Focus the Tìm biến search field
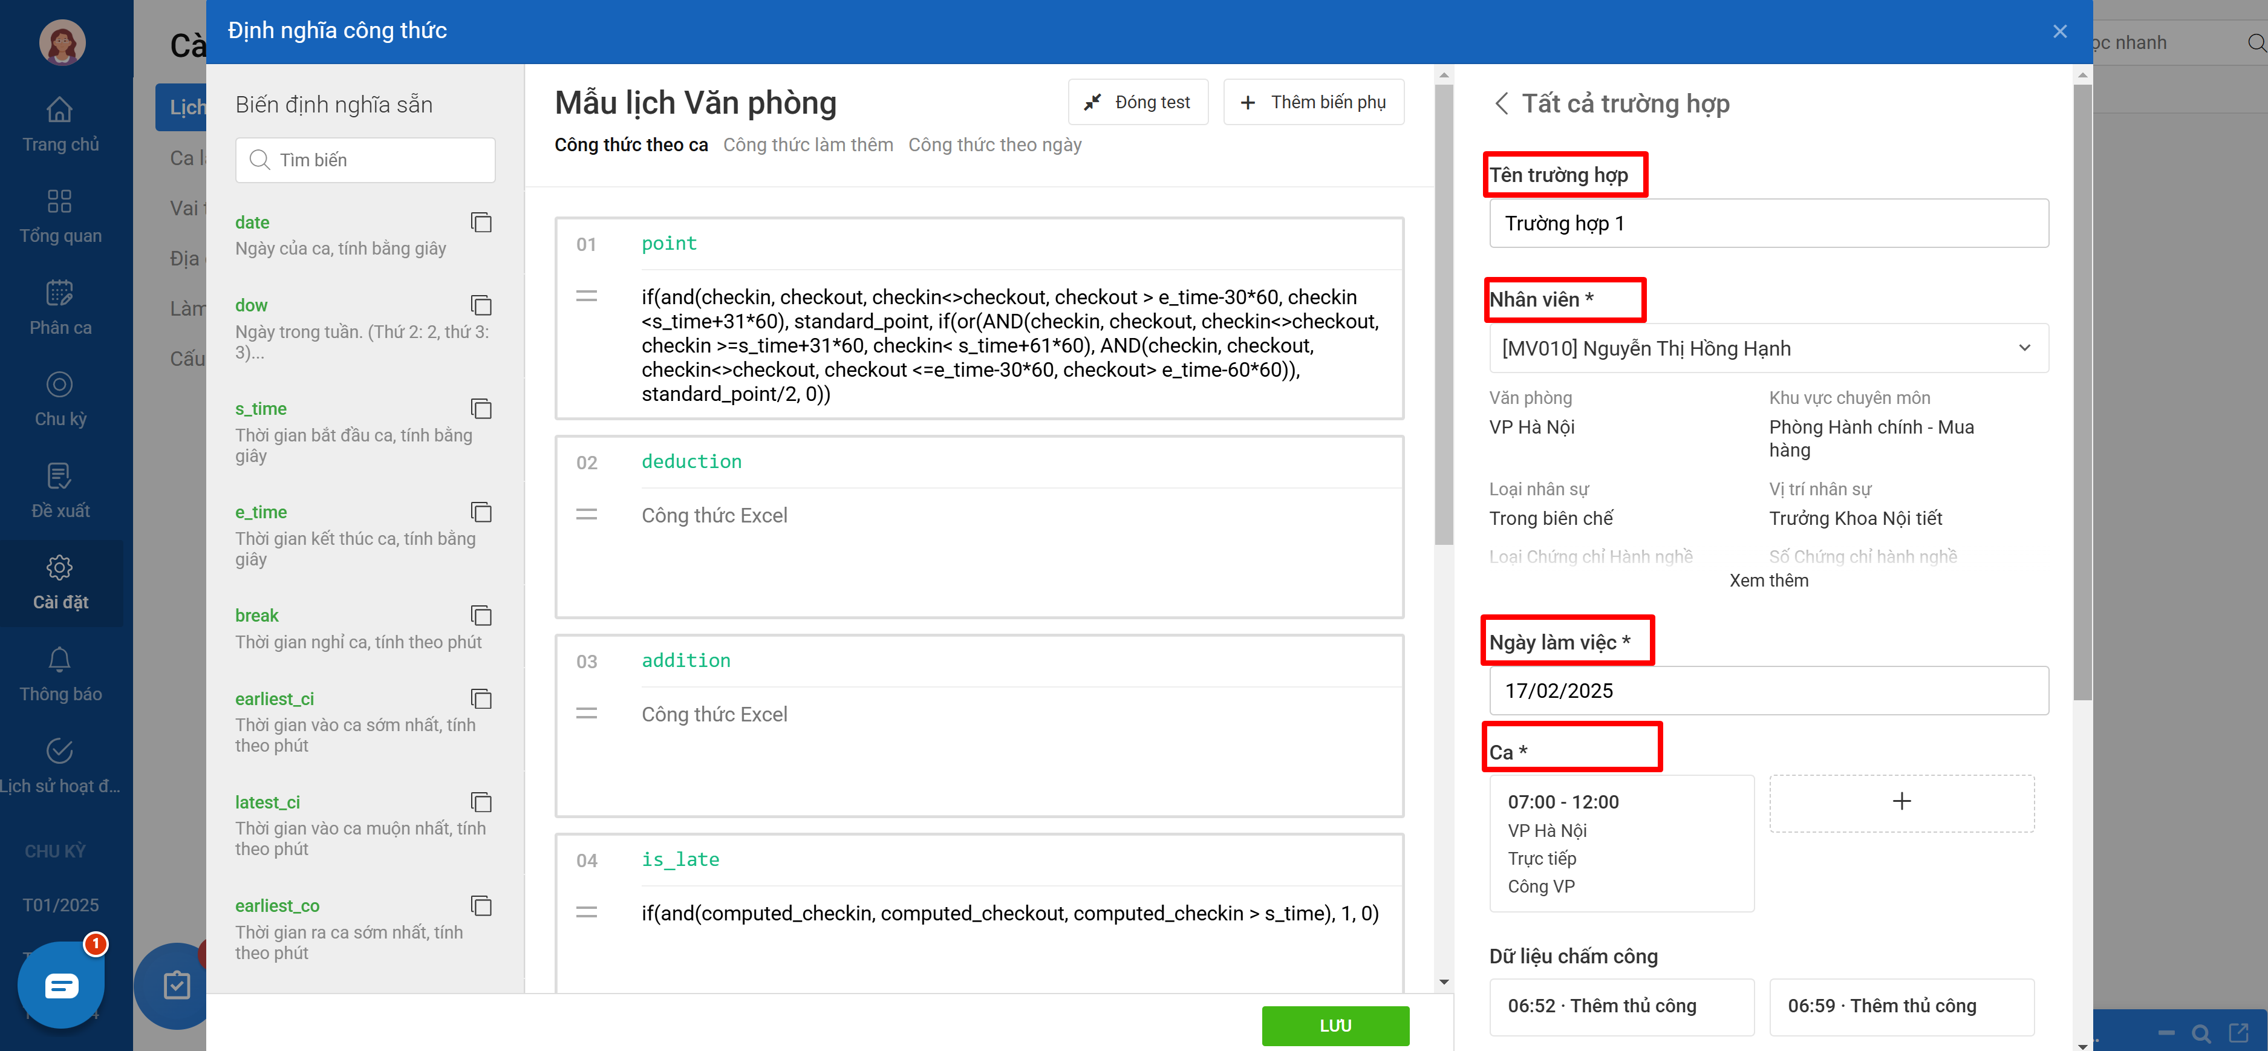This screenshot has height=1051, width=2268. click(365, 160)
